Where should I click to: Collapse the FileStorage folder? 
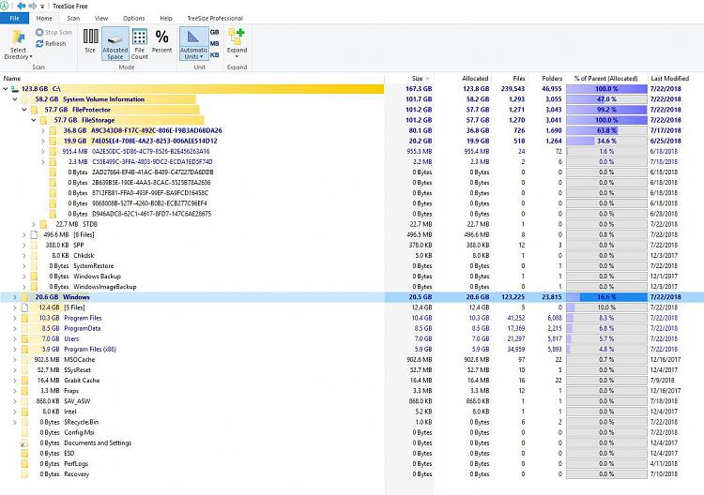[34, 120]
